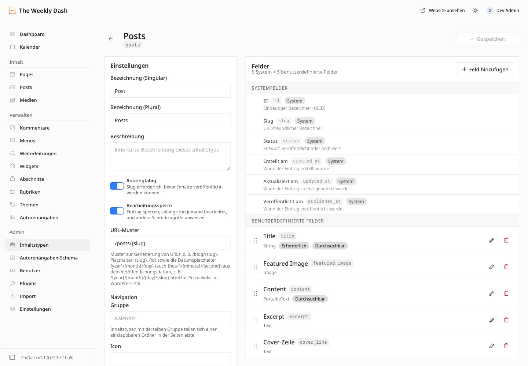Turn off the Bearbeitungssperre switch
This screenshot has width=528, height=366.
point(117,211)
